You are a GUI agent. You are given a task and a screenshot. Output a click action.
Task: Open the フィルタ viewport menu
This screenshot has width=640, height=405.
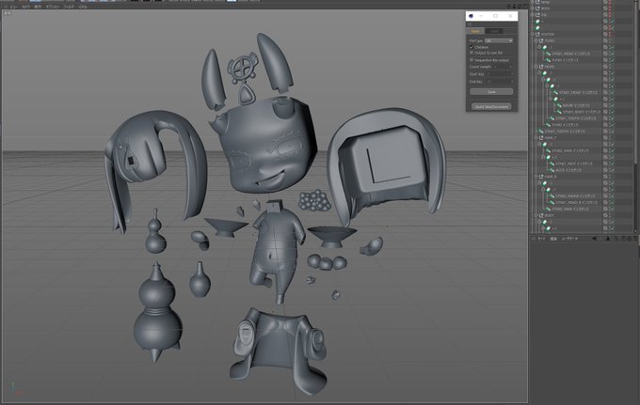[x=68, y=7]
